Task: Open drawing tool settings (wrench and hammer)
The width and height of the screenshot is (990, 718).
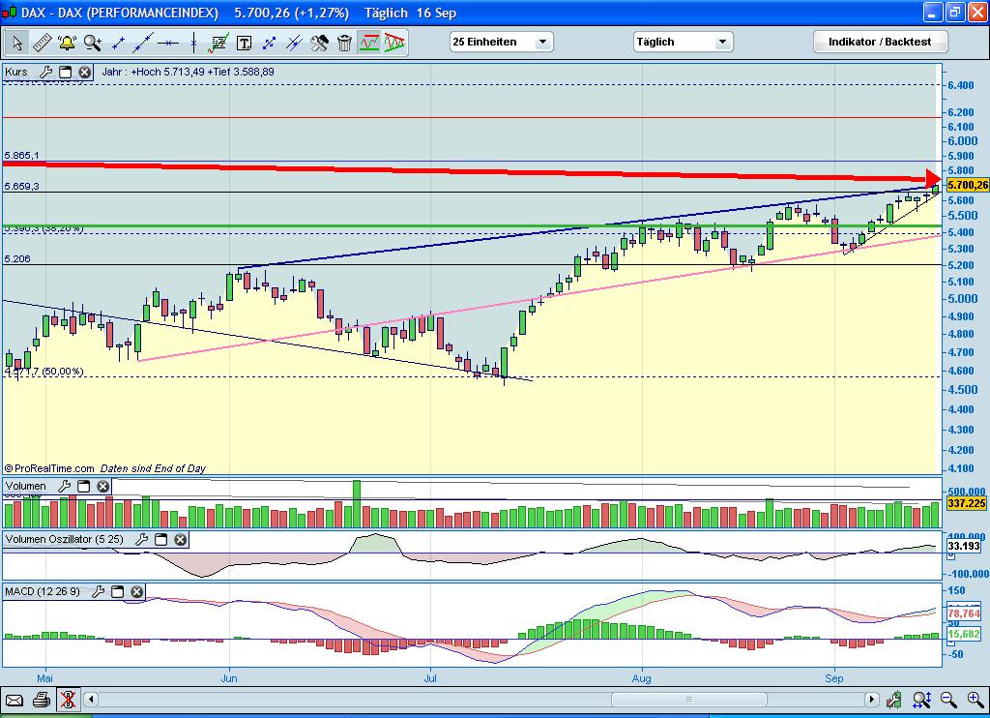Action: click(x=319, y=43)
